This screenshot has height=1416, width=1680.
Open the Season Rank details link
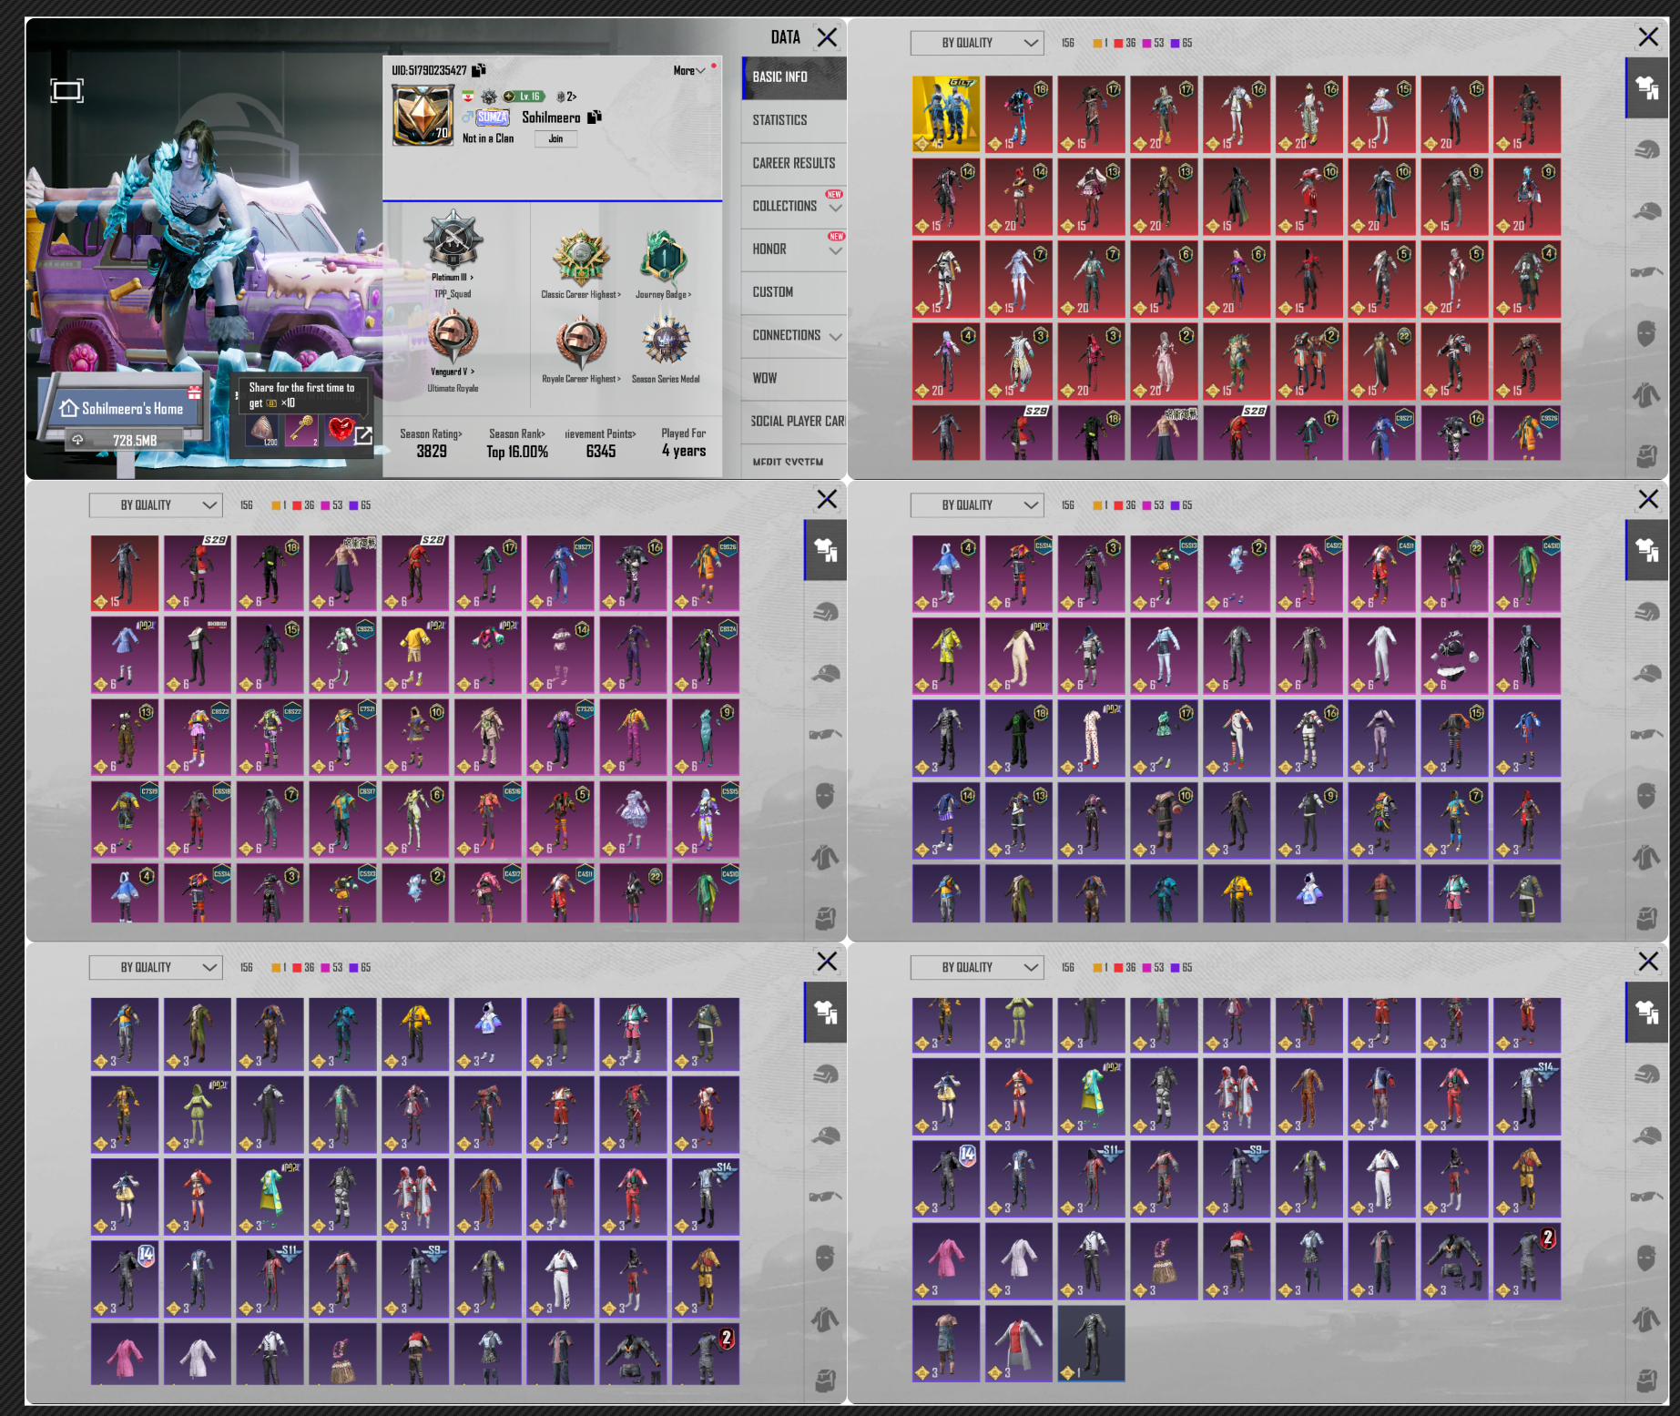(517, 434)
